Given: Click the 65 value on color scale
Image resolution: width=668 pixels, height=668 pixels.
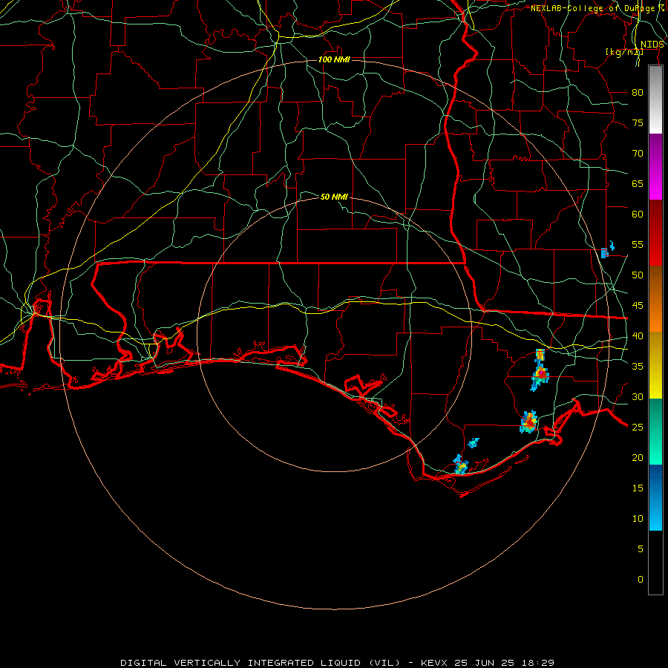Looking at the screenshot, I should (638, 184).
